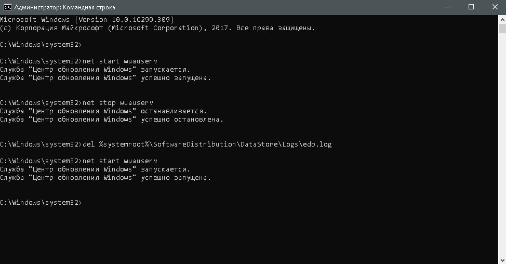Click the net stop wuauserv command text
This screenshot has width=506, height=264.
pyautogui.click(x=118, y=102)
